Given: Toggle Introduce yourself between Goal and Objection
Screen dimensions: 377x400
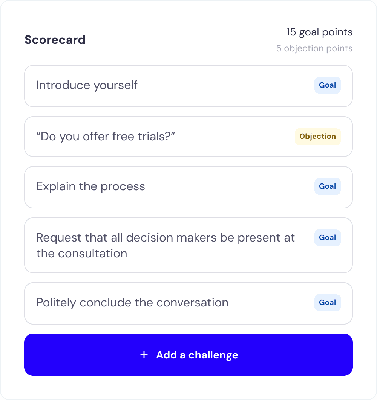Looking at the screenshot, I should coord(327,85).
